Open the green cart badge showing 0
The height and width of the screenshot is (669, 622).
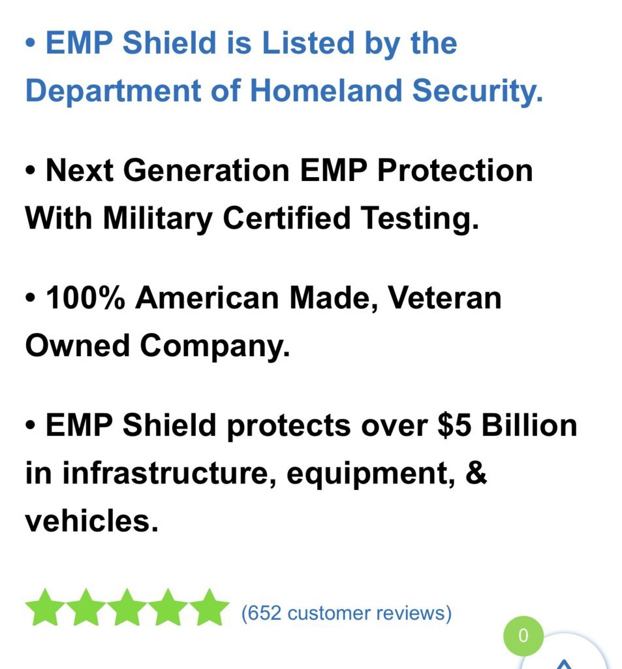point(523,636)
